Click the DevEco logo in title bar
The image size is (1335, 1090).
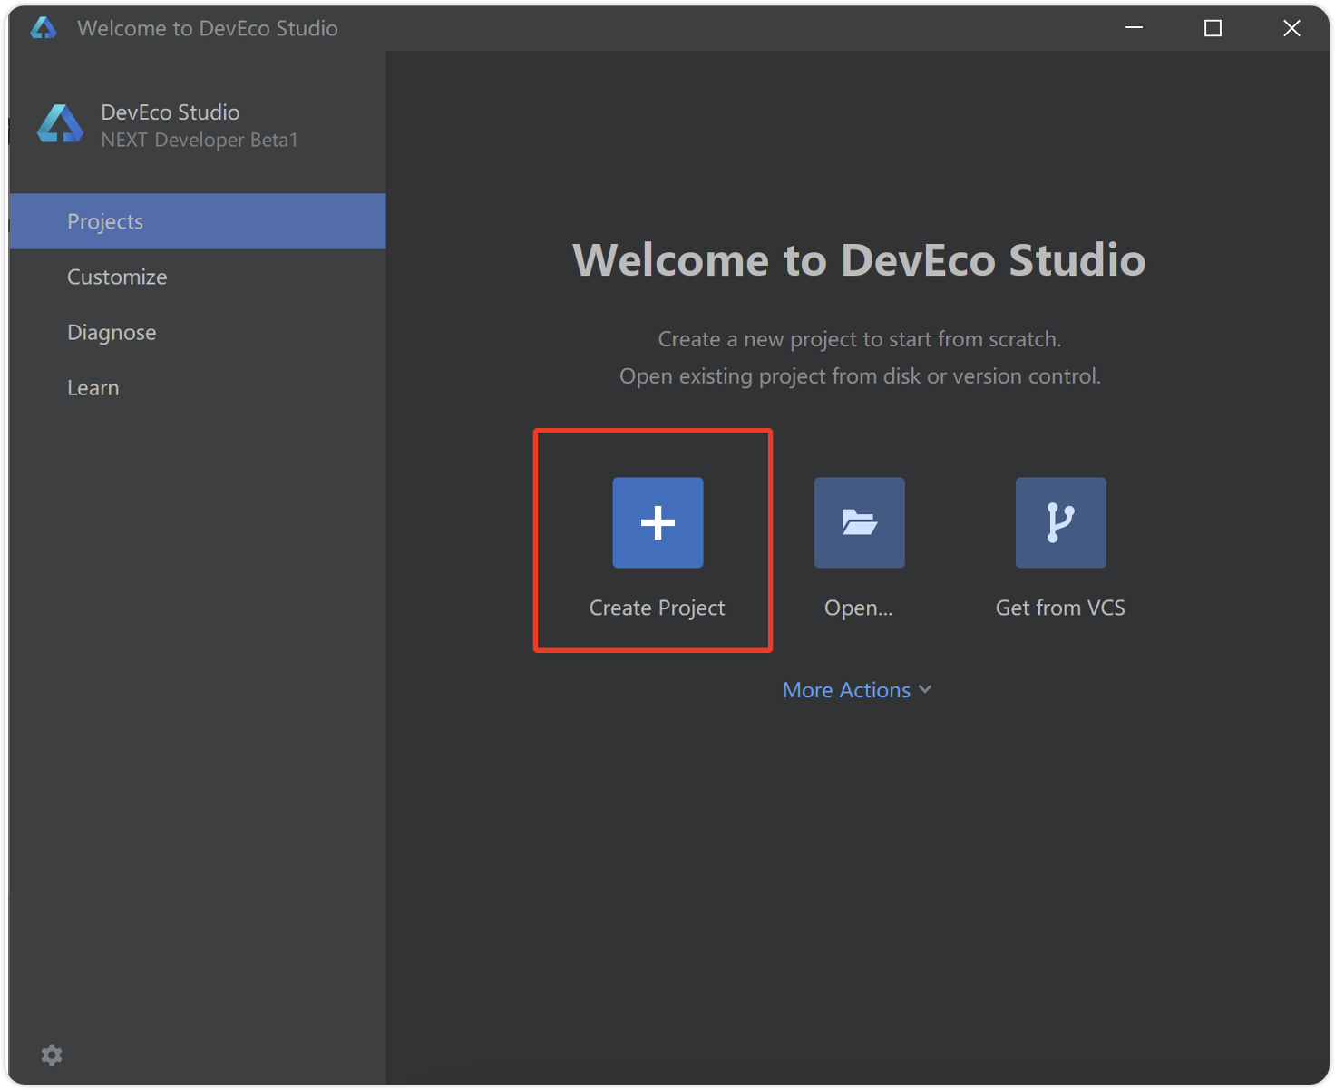coord(44,28)
